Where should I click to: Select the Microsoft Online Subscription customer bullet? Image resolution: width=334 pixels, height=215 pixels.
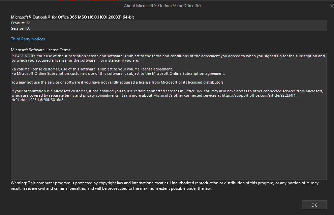pos(118,73)
